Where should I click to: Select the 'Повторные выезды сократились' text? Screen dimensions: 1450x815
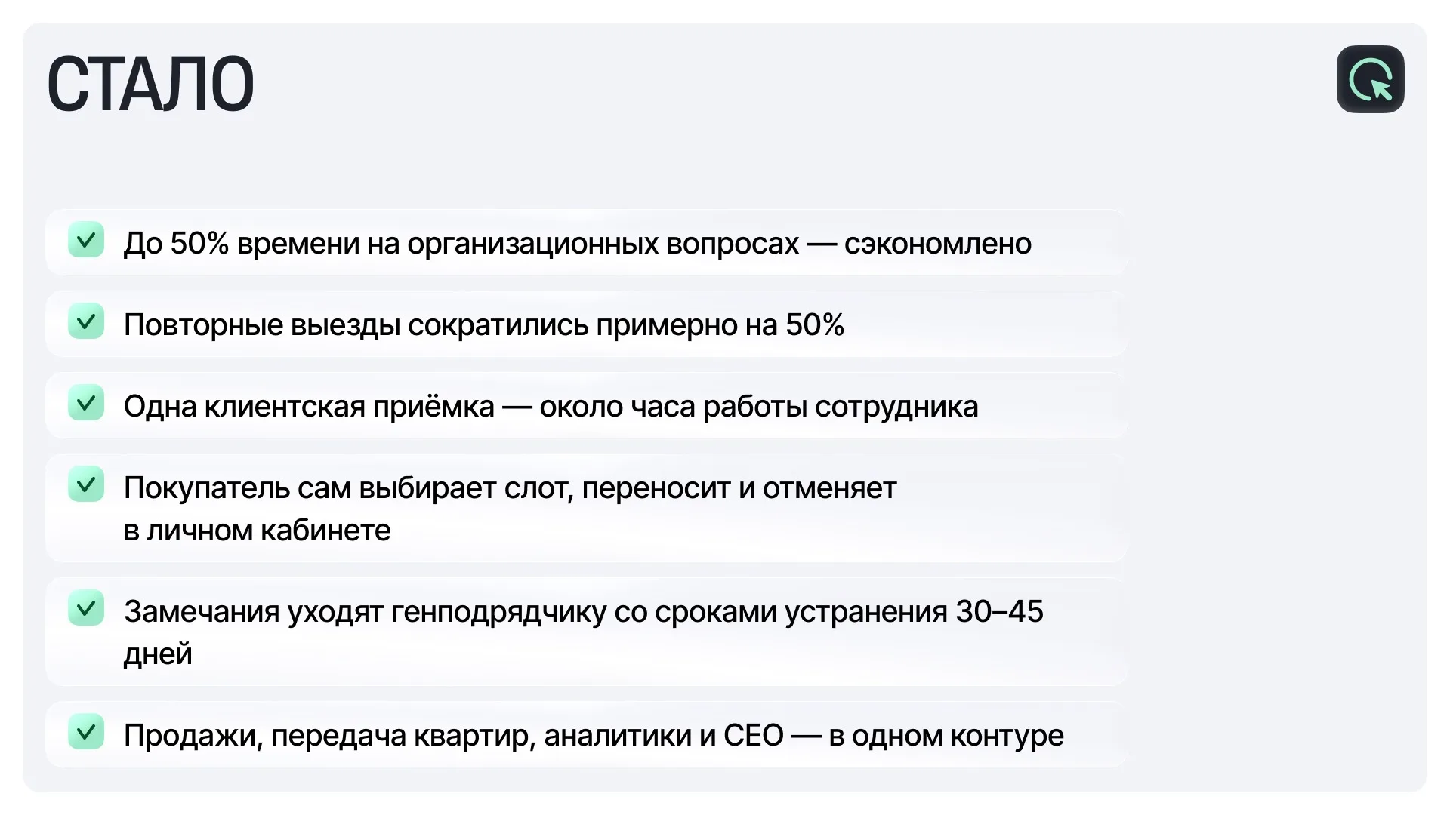pyautogui.click(x=356, y=324)
